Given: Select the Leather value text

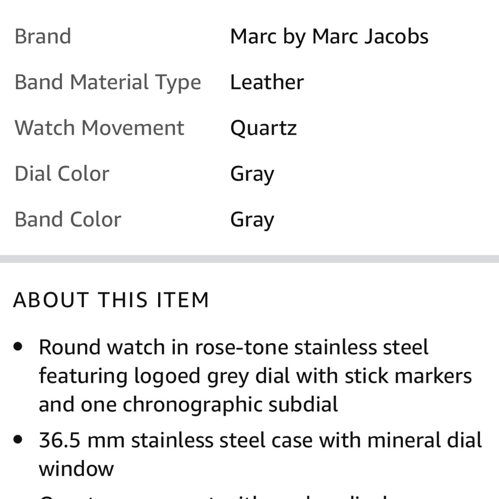Looking at the screenshot, I should click(x=266, y=82).
